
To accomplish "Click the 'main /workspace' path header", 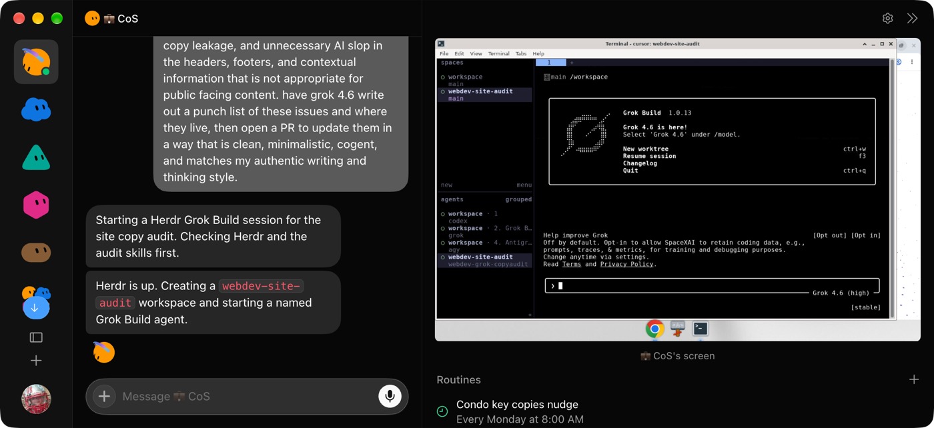I will (576, 77).
